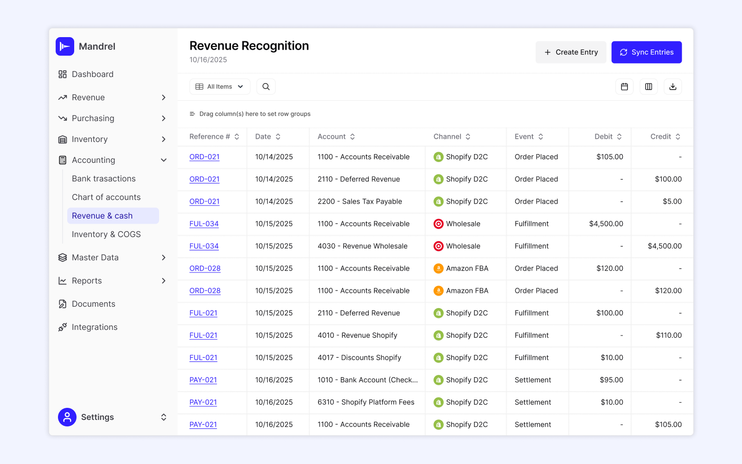Open journal entry reference FUL-034
Screen dimensions: 742x464
coord(204,224)
